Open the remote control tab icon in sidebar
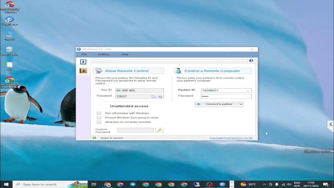The image size is (334, 188). [x=83, y=62]
